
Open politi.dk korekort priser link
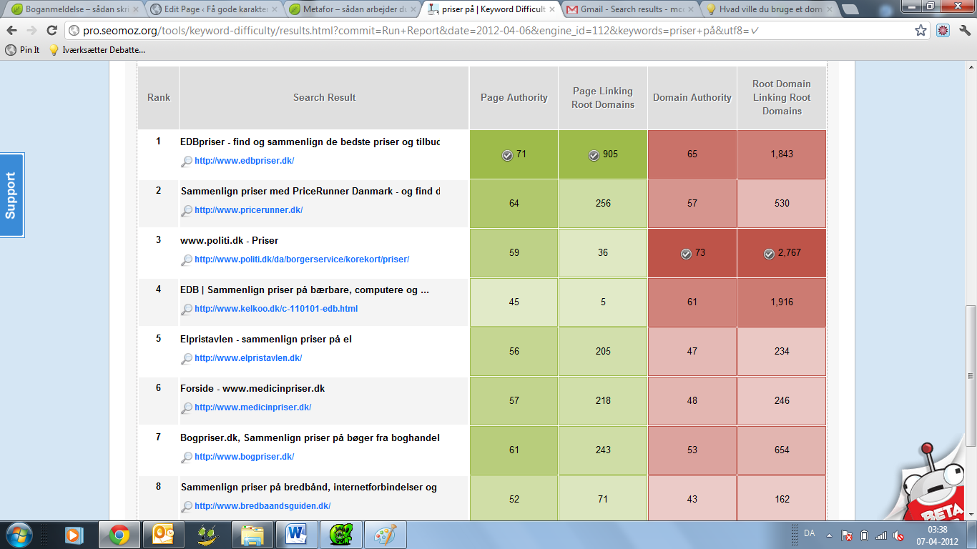(302, 259)
